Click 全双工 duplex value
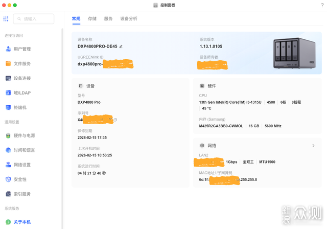327x229 pixels. (248, 162)
